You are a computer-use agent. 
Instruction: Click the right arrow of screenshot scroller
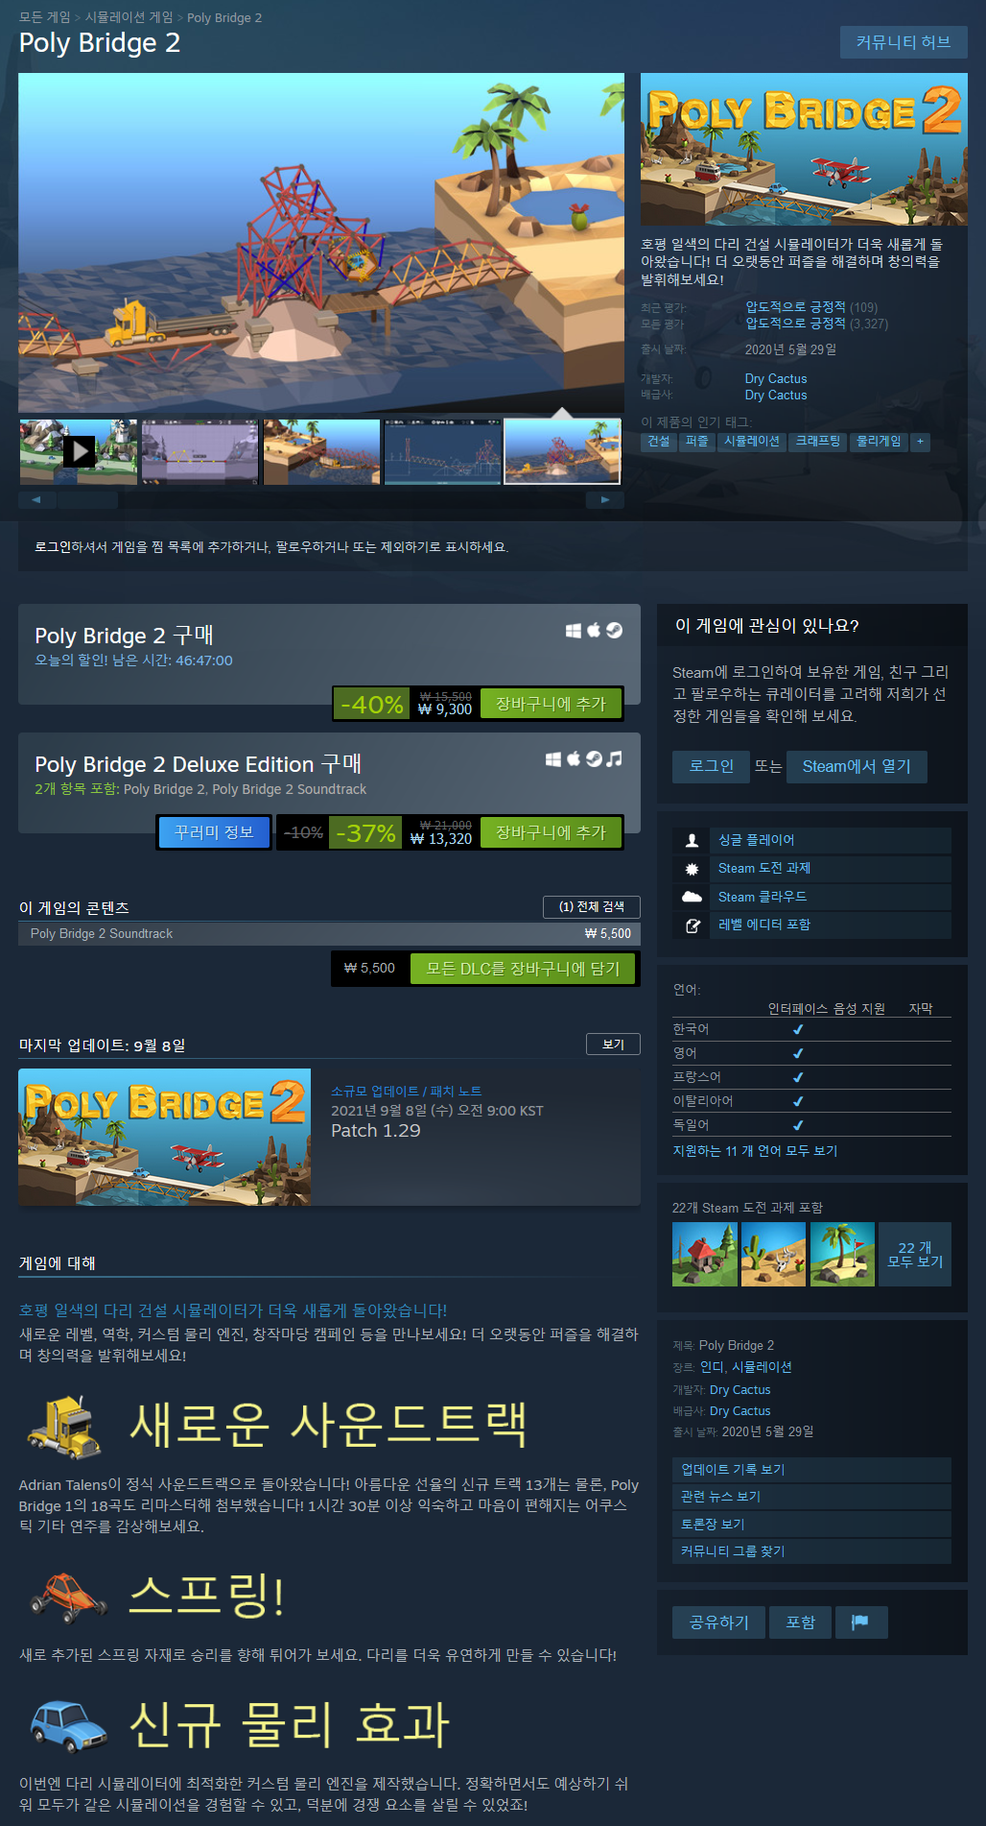(605, 499)
